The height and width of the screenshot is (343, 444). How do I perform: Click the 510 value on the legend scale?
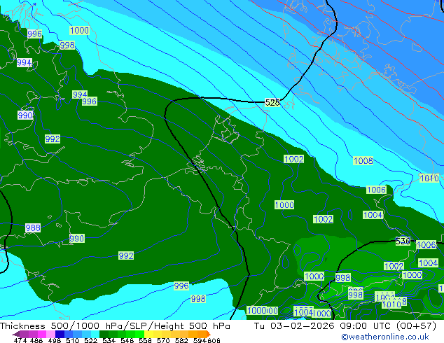73,340
